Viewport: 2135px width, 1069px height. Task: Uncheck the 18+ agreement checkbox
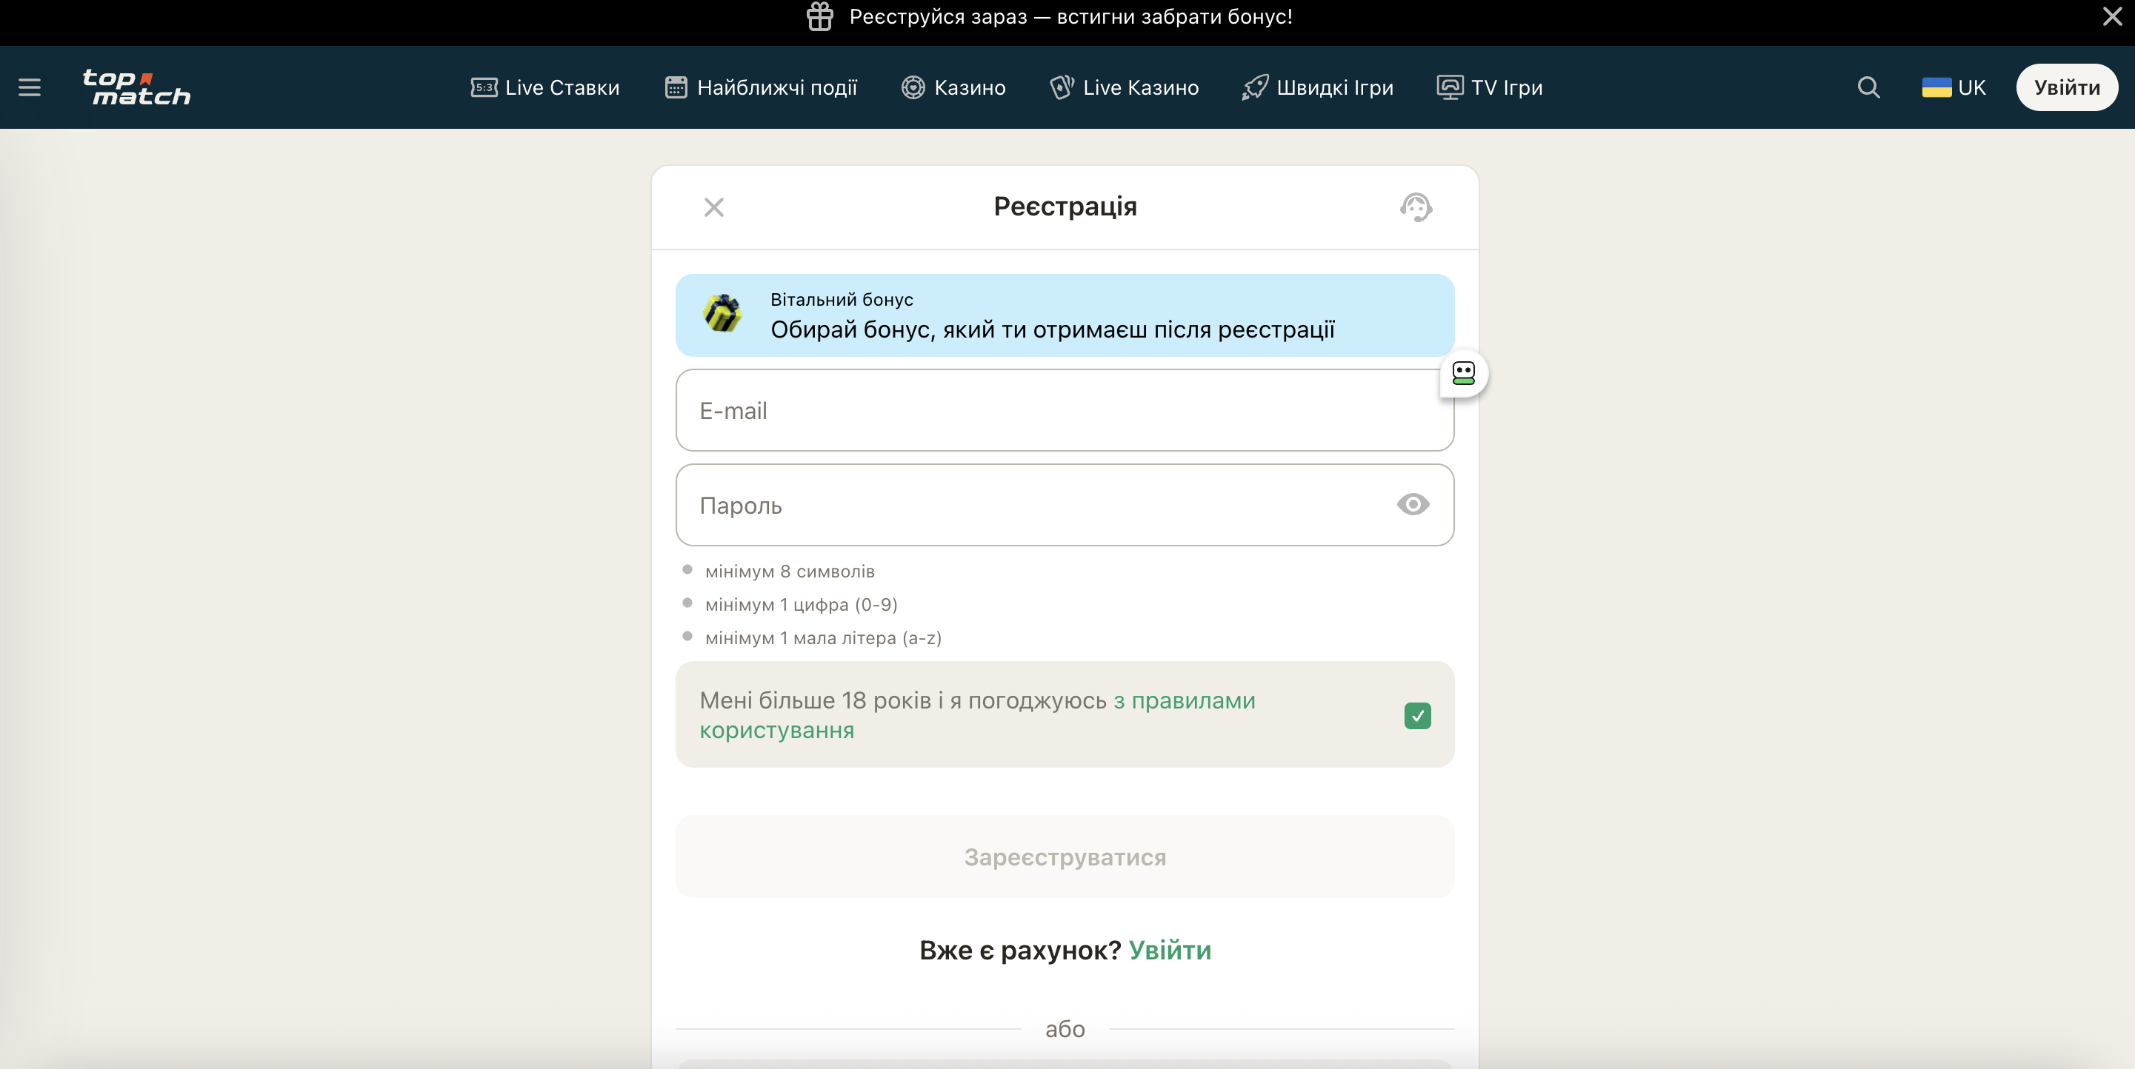click(x=1417, y=715)
